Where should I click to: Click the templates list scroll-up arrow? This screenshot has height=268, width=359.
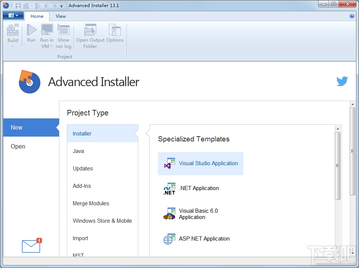[x=338, y=129]
